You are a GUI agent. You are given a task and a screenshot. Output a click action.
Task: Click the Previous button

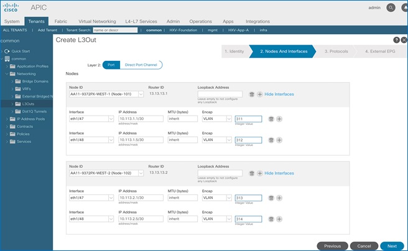[x=332, y=246]
